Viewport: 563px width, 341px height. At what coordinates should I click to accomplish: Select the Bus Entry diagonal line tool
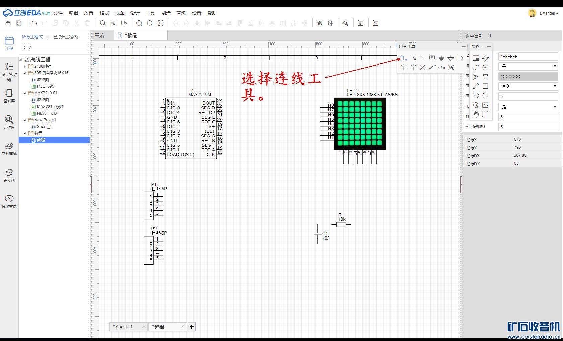click(x=423, y=58)
